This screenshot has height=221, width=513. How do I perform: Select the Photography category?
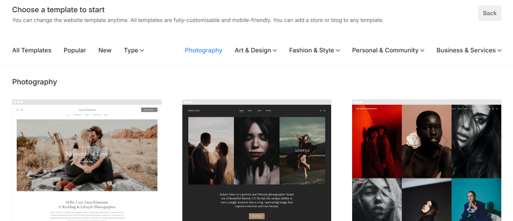[203, 50]
